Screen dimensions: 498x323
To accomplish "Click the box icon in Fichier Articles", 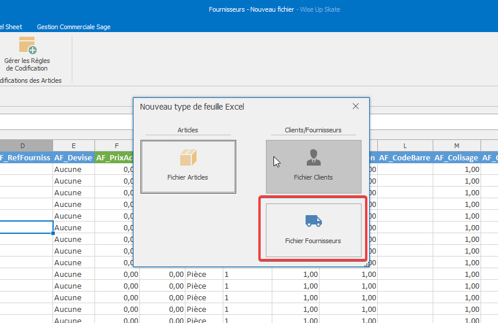I will 188,158.
